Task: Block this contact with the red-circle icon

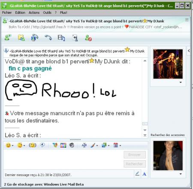Action: (88, 38)
